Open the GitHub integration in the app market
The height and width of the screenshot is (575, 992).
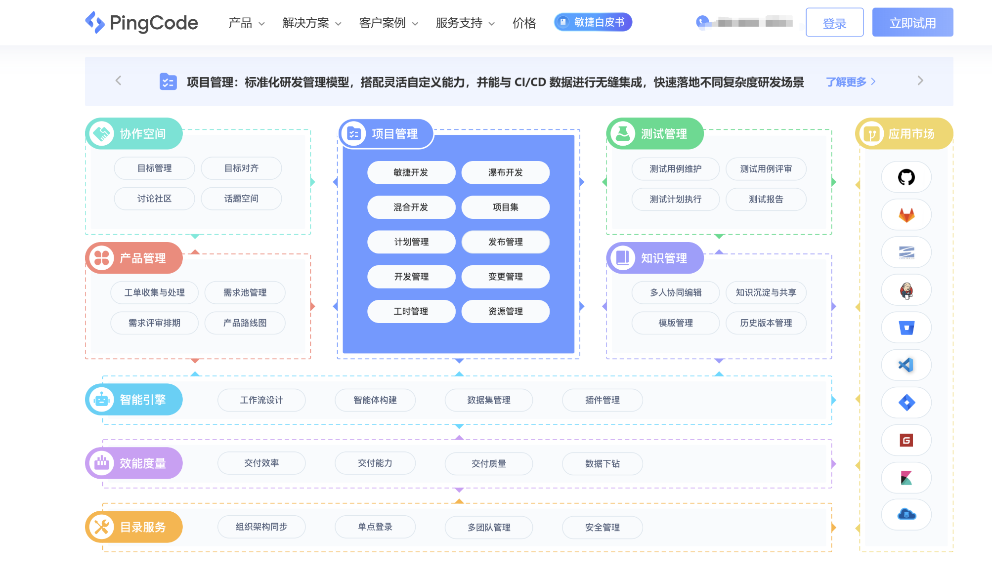click(906, 177)
